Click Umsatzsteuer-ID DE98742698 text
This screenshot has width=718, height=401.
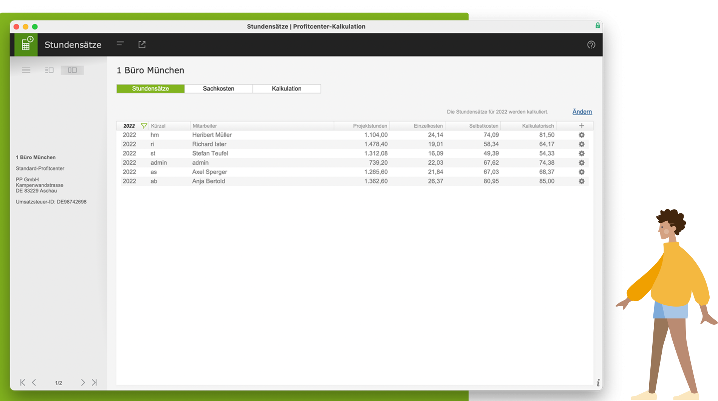(x=51, y=202)
